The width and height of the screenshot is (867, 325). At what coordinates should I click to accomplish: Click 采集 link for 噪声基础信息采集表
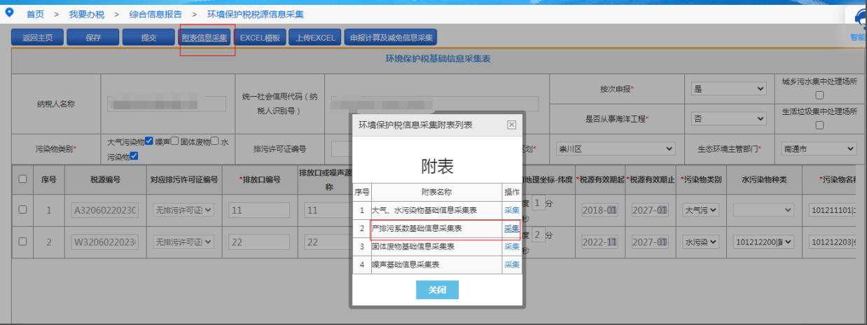512,265
